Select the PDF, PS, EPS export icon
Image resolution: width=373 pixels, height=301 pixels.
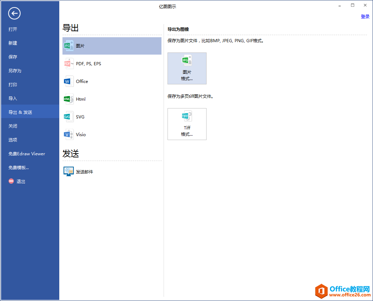[68, 63]
